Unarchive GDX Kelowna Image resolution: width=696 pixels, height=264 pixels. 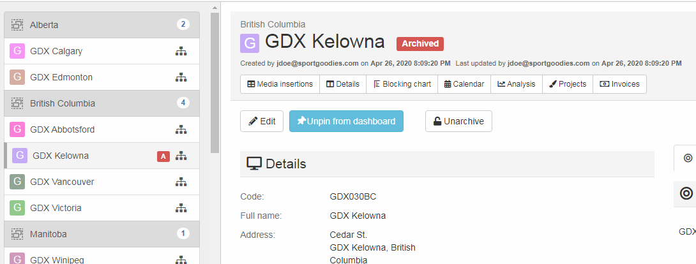point(458,121)
